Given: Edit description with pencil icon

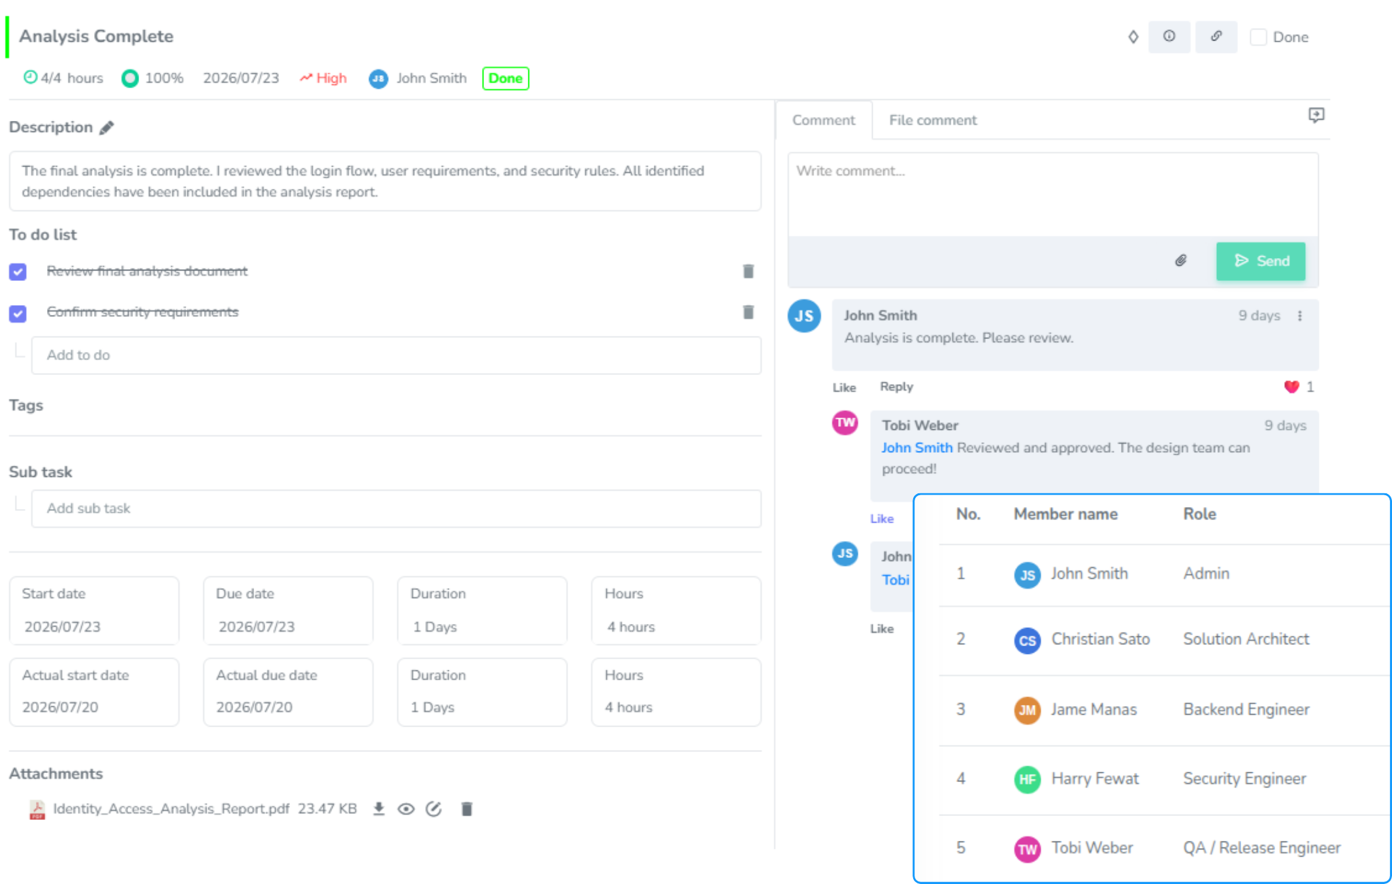Looking at the screenshot, I should tap(106, 127).
